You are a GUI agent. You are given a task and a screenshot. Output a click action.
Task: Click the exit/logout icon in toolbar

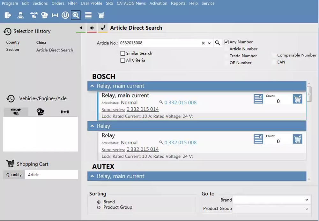(8, 15)
